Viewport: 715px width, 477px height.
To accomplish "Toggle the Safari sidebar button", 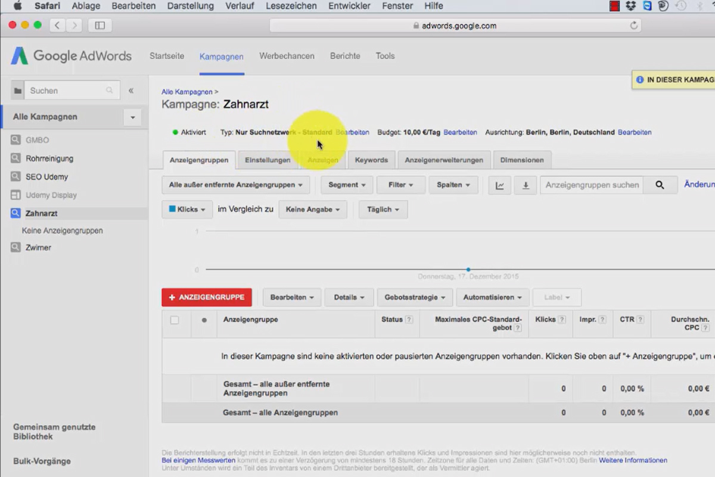I will pyautogui.click(x=100, y=25).
